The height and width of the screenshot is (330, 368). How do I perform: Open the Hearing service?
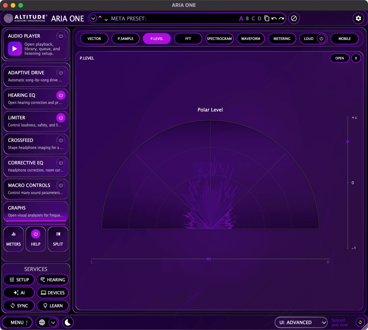pyautogui.click(x=53, y=280)
